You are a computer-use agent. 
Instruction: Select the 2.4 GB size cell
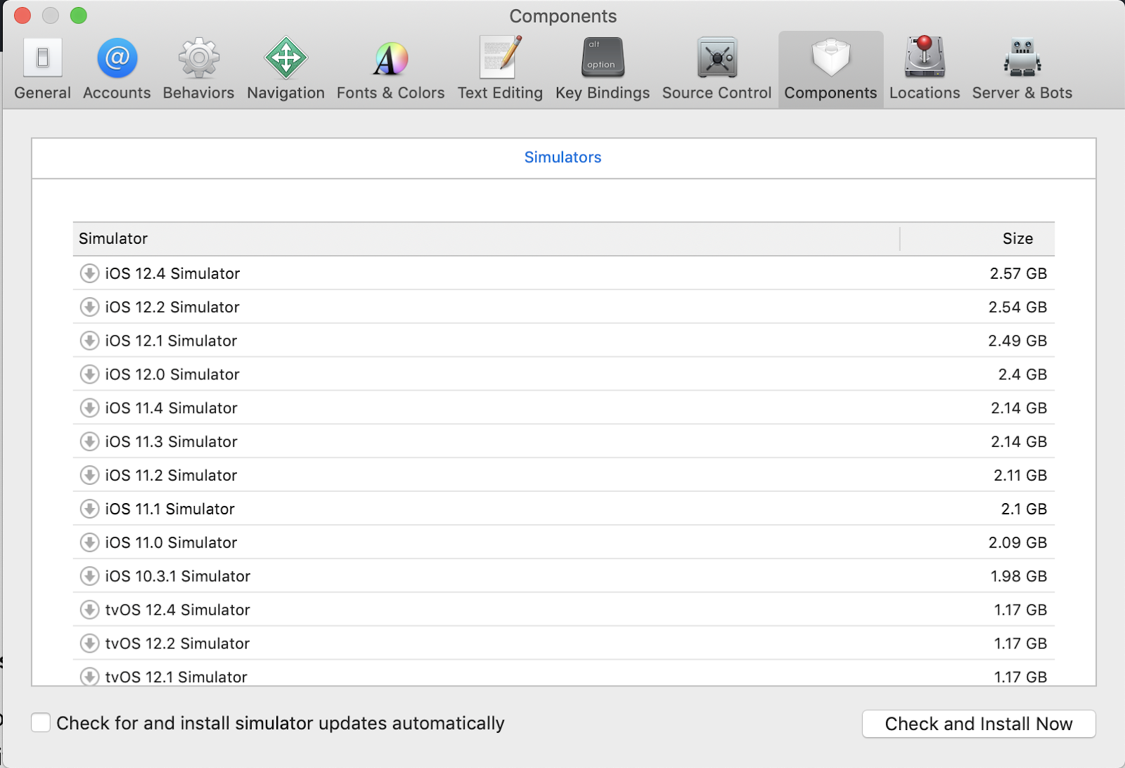1022,375
